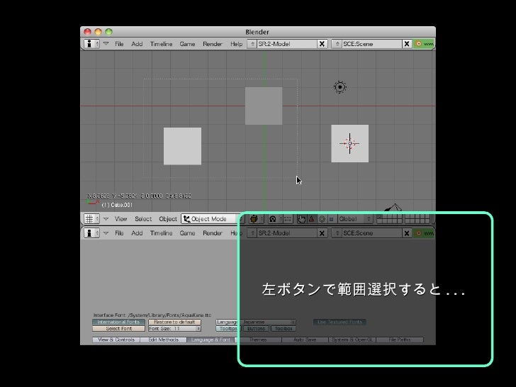Open the Render menu in top header
This screenshot has height=387, width=516.
click(x=213, y=44)
